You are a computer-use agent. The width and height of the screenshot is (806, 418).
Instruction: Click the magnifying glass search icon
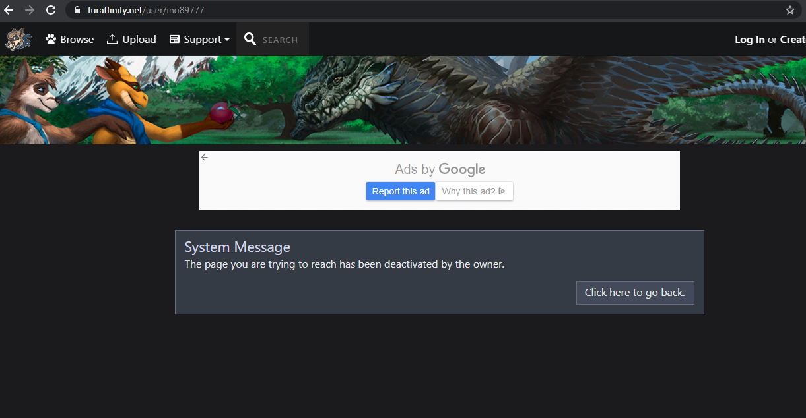250,39
